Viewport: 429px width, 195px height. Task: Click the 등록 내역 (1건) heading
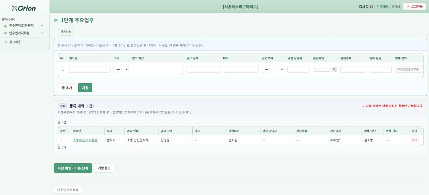[82, 106]
